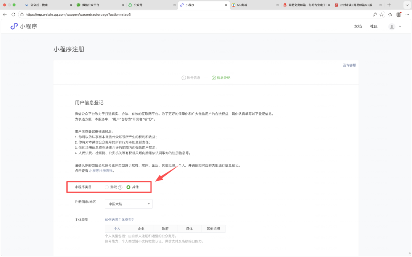Image resolution: width=412 pixels, height=257 pixels.
Task: Choose 个人 as 主体类型
Action: pyautogui.click(x=117, y=229)
